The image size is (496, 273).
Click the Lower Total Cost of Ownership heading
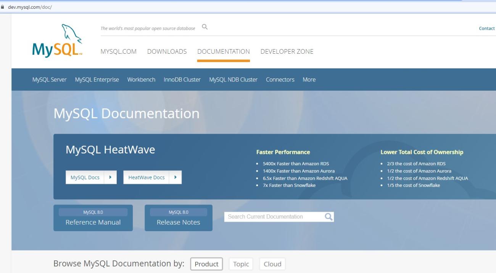click(x=422, y=152)
